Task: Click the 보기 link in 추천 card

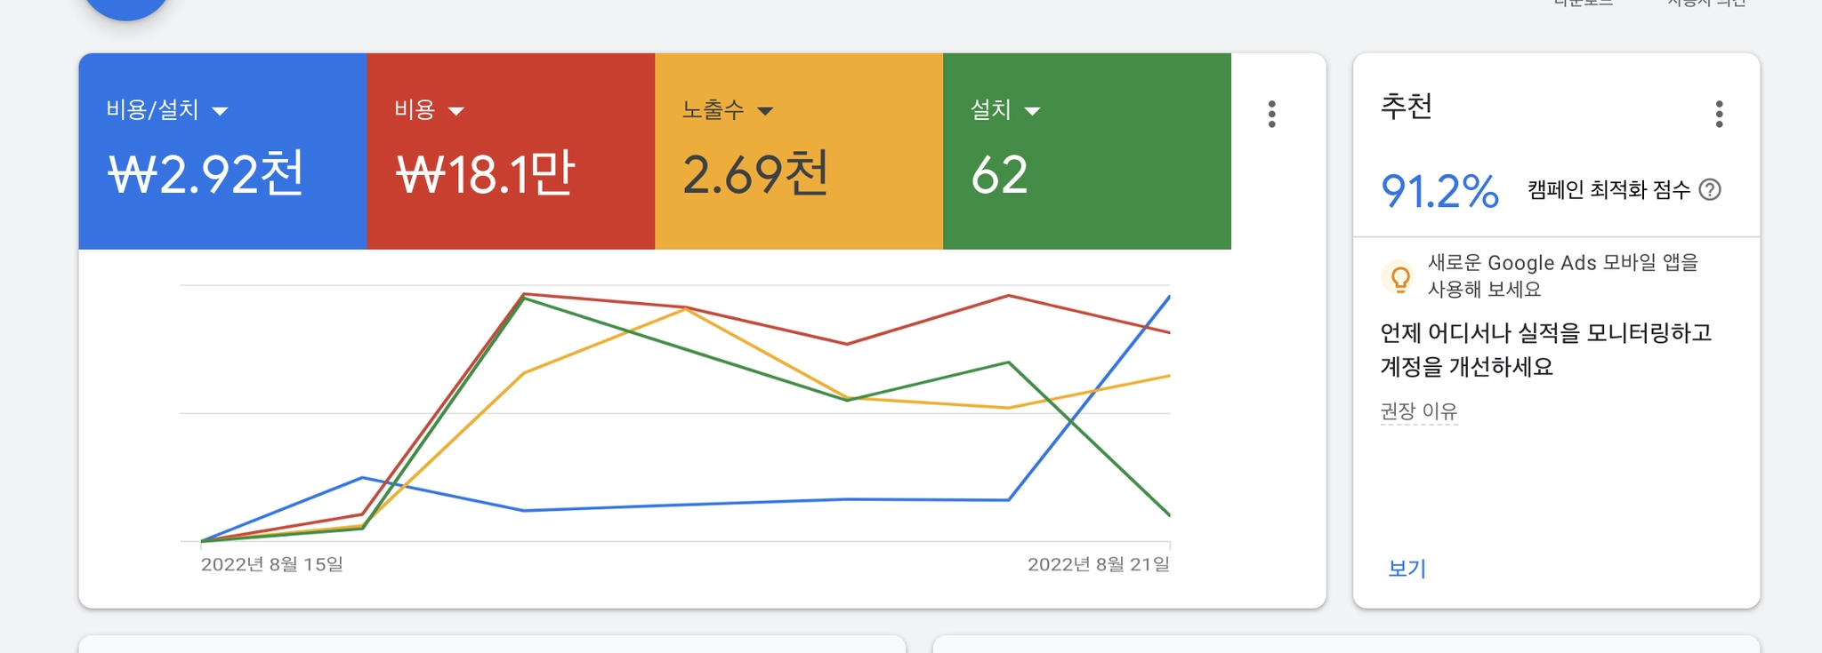Action: pos(1407,569)
